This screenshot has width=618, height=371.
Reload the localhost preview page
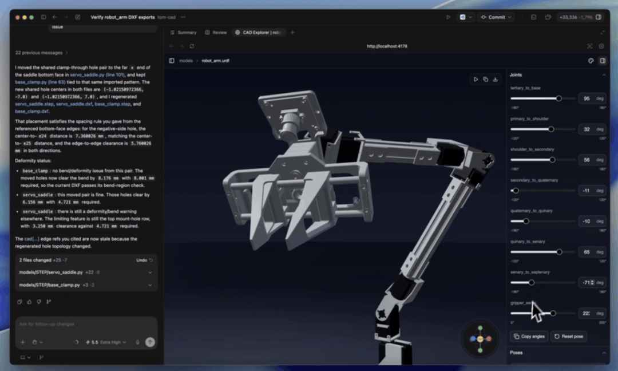click(192, 46)
